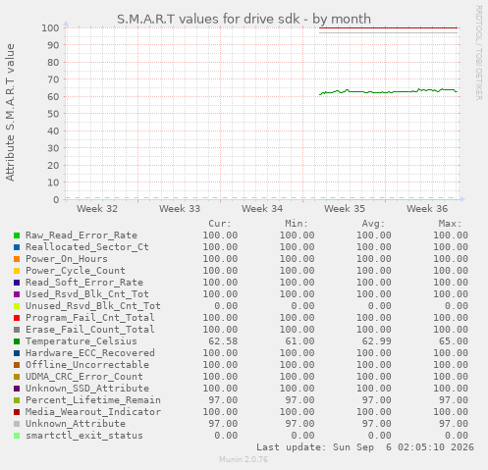Select the Reallocated_Sector_Ct legend label
Viewport: 488px width, 470px height.
pyautogui.click(x=87, y=247)
